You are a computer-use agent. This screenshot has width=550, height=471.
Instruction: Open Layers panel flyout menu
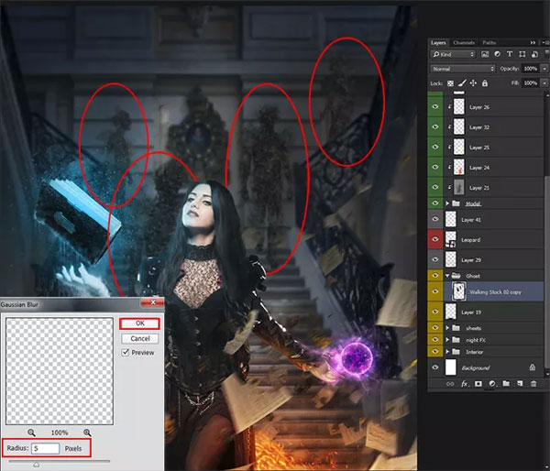point(544,42)
